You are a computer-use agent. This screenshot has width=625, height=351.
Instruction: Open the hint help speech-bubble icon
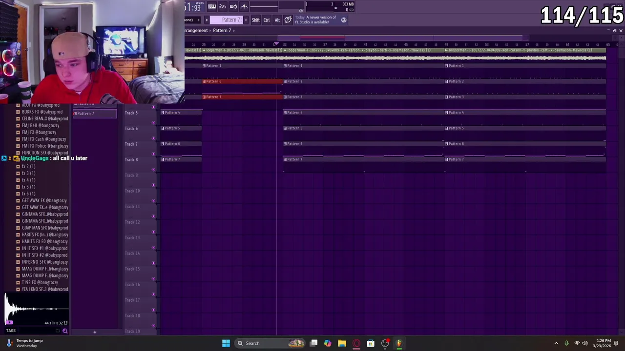click(288, 20)
